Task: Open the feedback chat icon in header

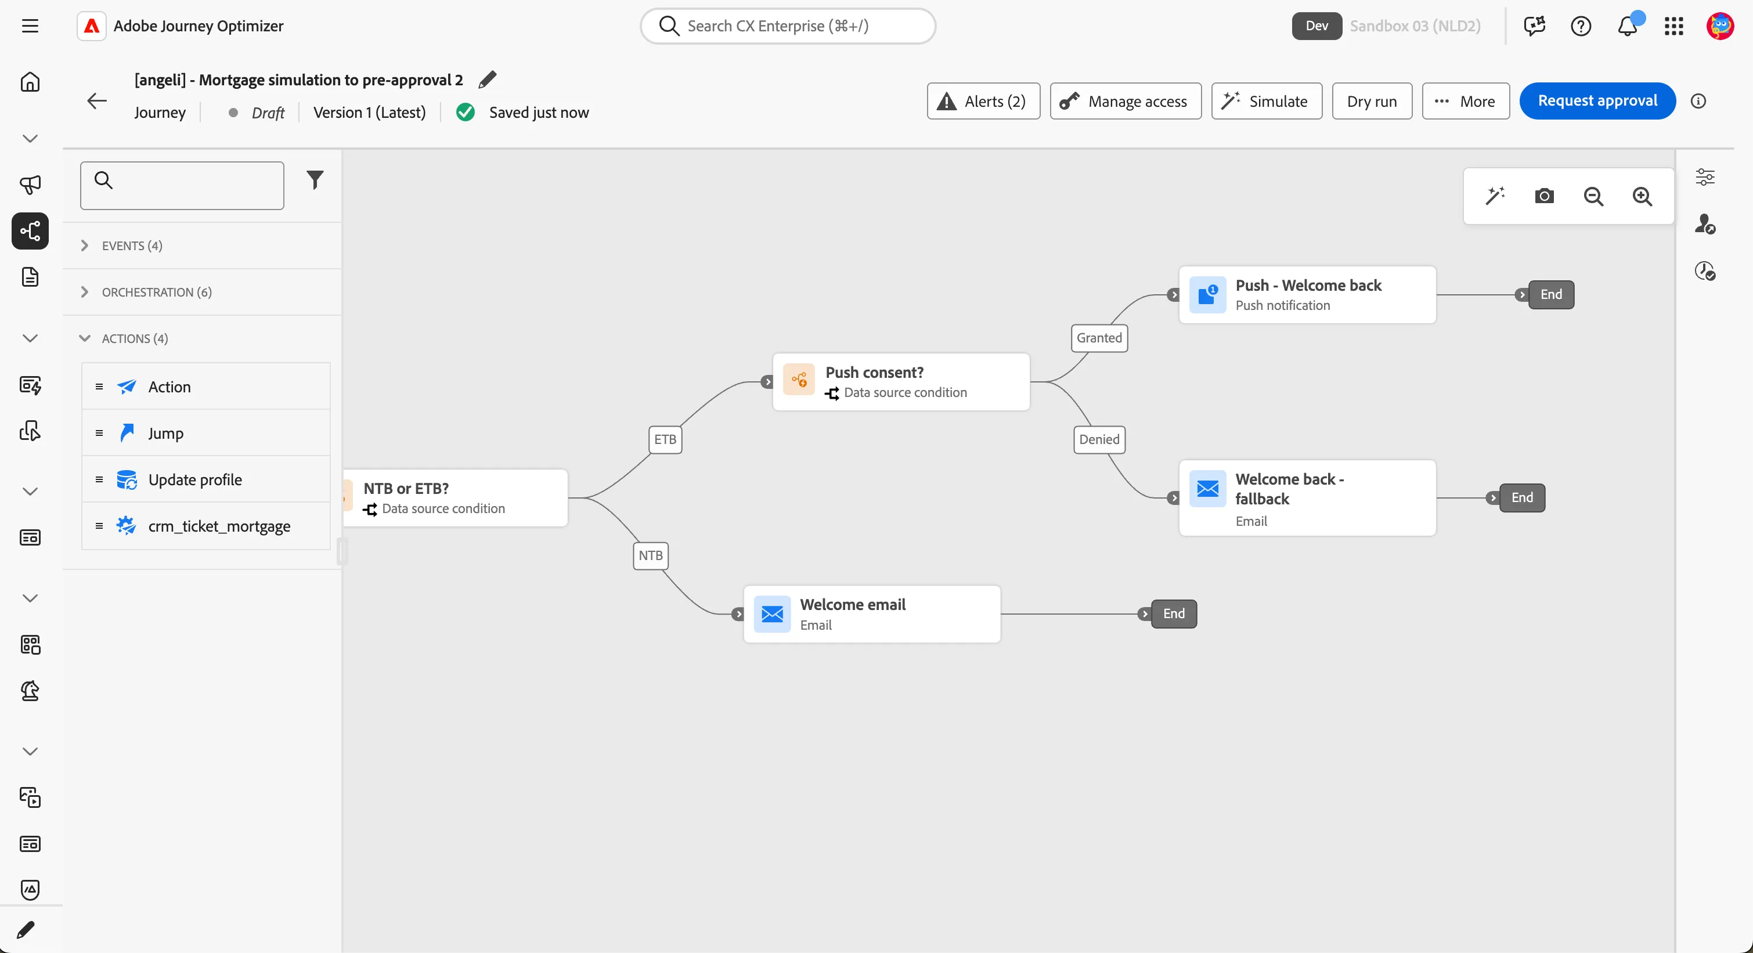Action: click(1535, 26)
